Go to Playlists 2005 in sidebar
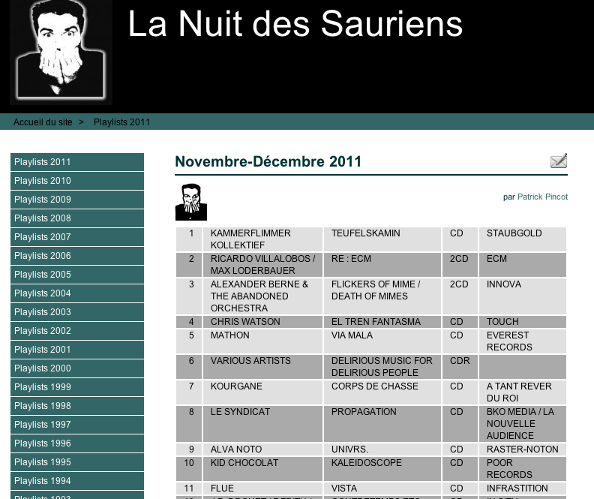Image resolution: width=594 pixels, height=499 pixels. [x=77, y=275]
